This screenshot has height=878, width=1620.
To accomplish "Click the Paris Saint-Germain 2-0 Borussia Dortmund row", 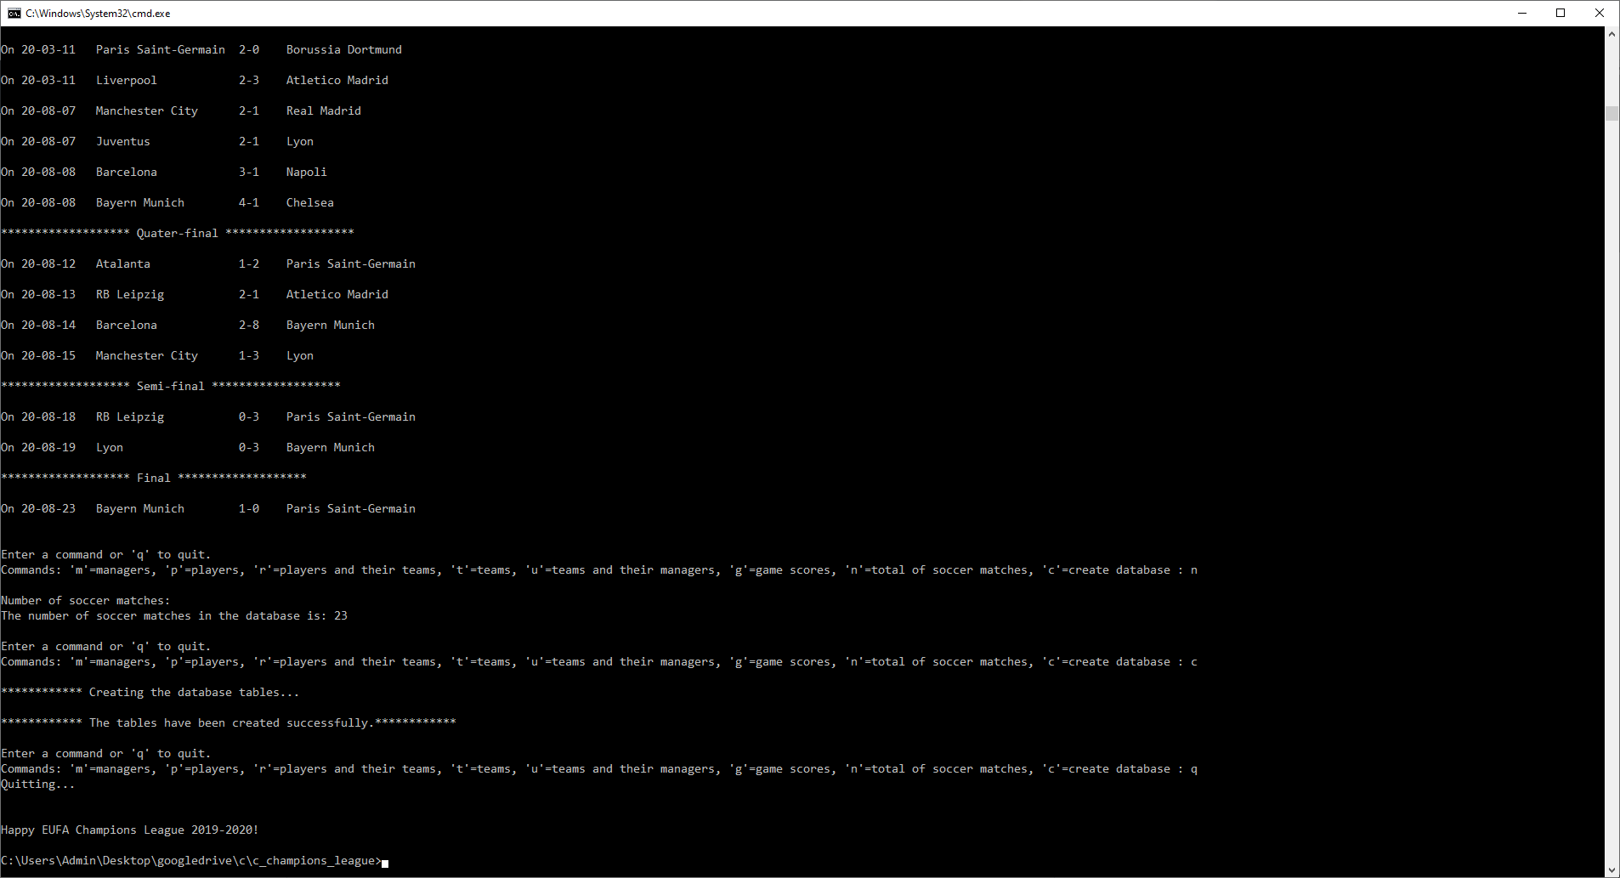I will click(201, 49).
